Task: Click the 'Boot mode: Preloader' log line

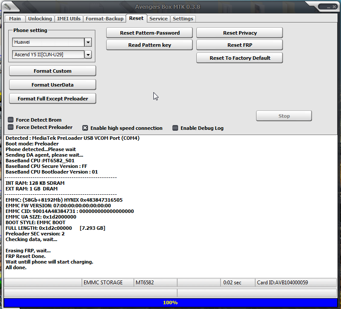Action: (32, 144)
